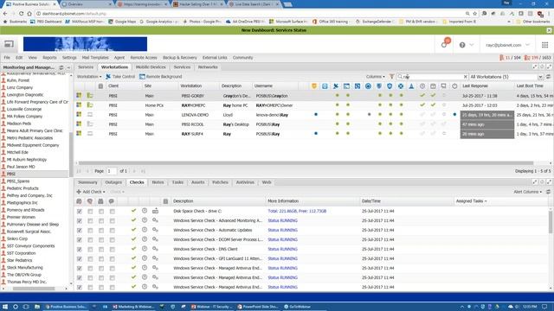Click the power column icon beside Last Response
554x311 pixels.
[x=454, y=86]
